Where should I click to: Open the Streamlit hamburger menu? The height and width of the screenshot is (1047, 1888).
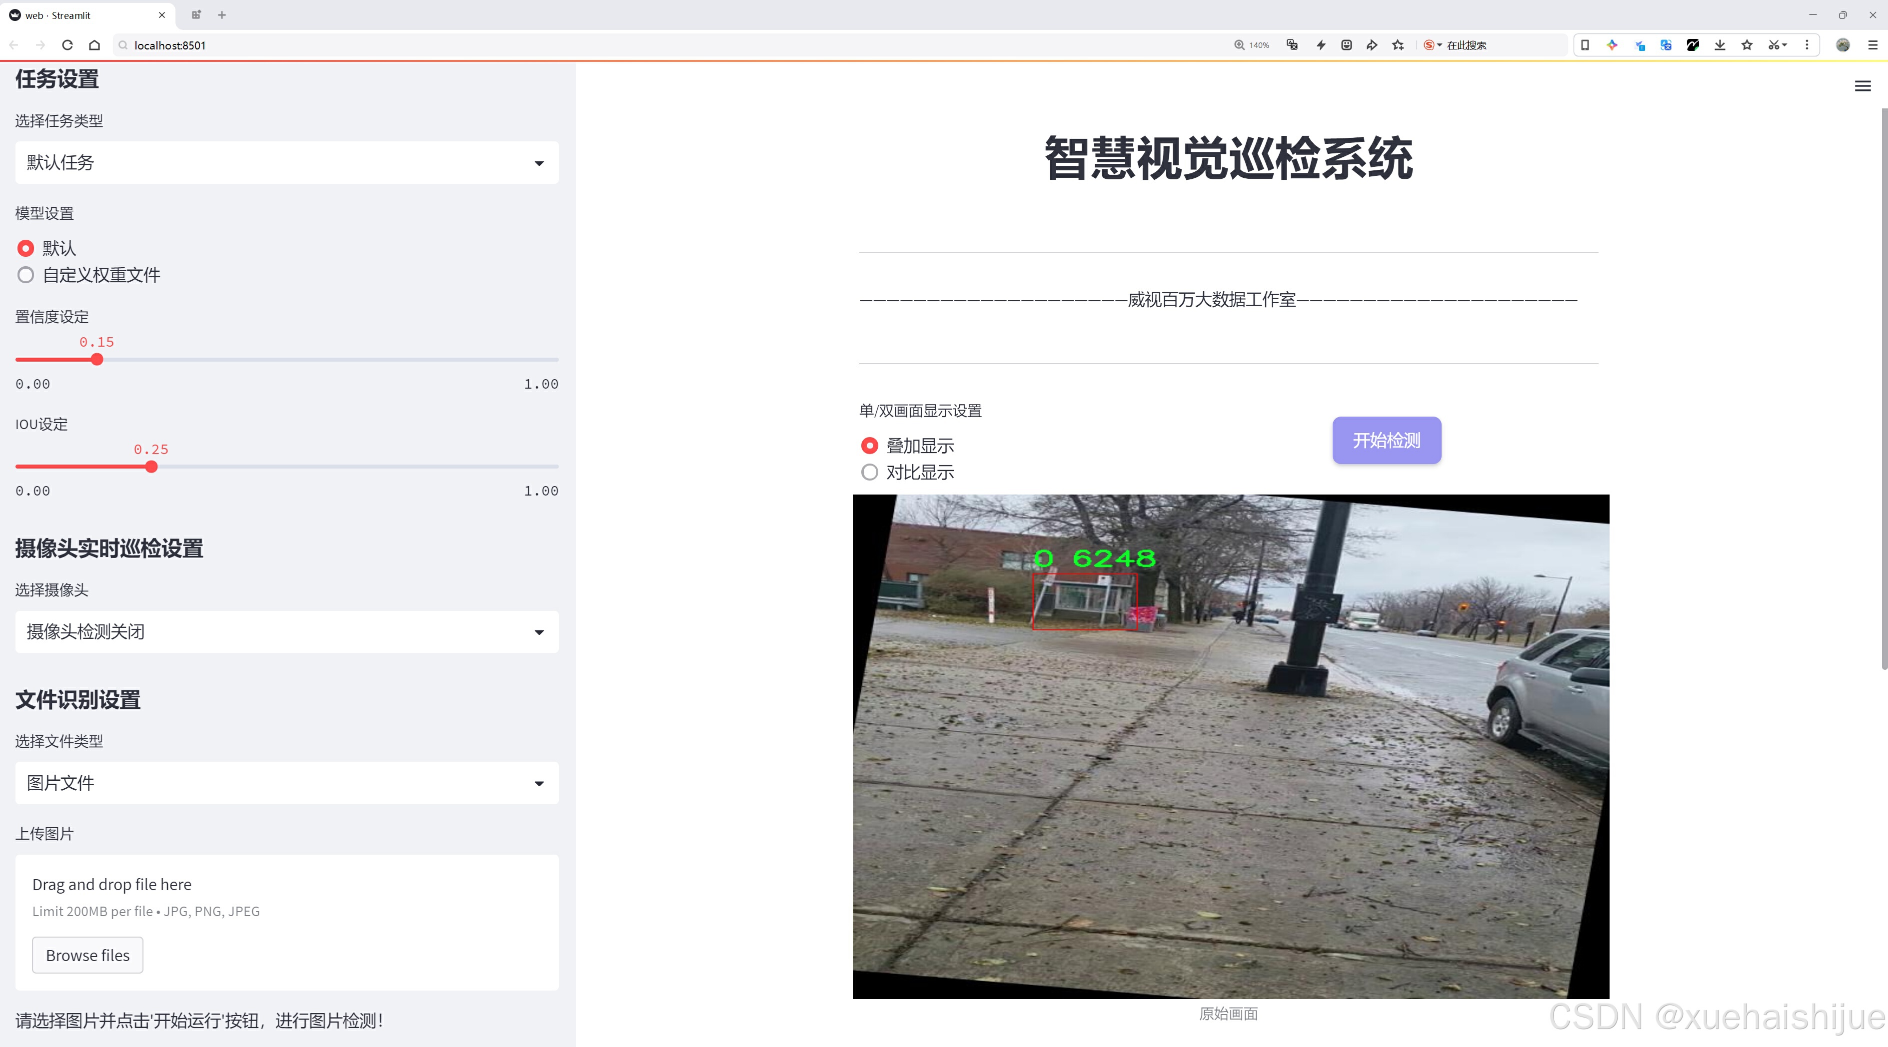[1863, 86]
